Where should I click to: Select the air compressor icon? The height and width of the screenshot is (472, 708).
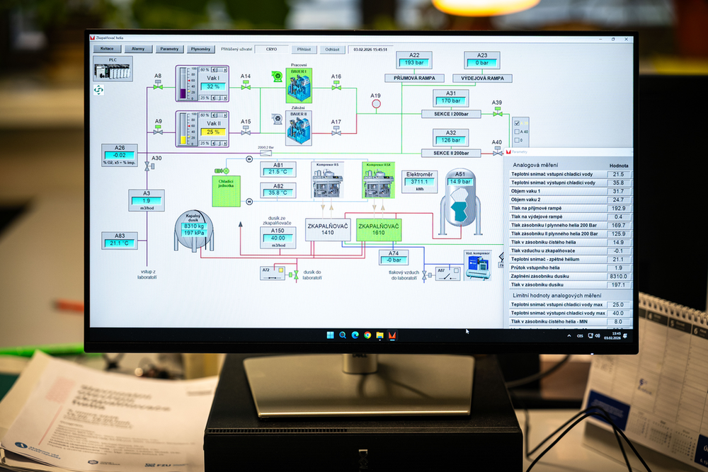point(477,267)
